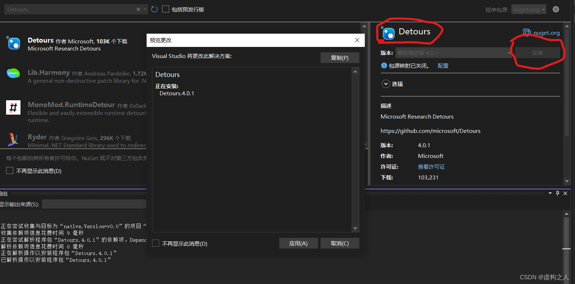
Task: Open NuGet settings gear icon
Action: (556, 9)
